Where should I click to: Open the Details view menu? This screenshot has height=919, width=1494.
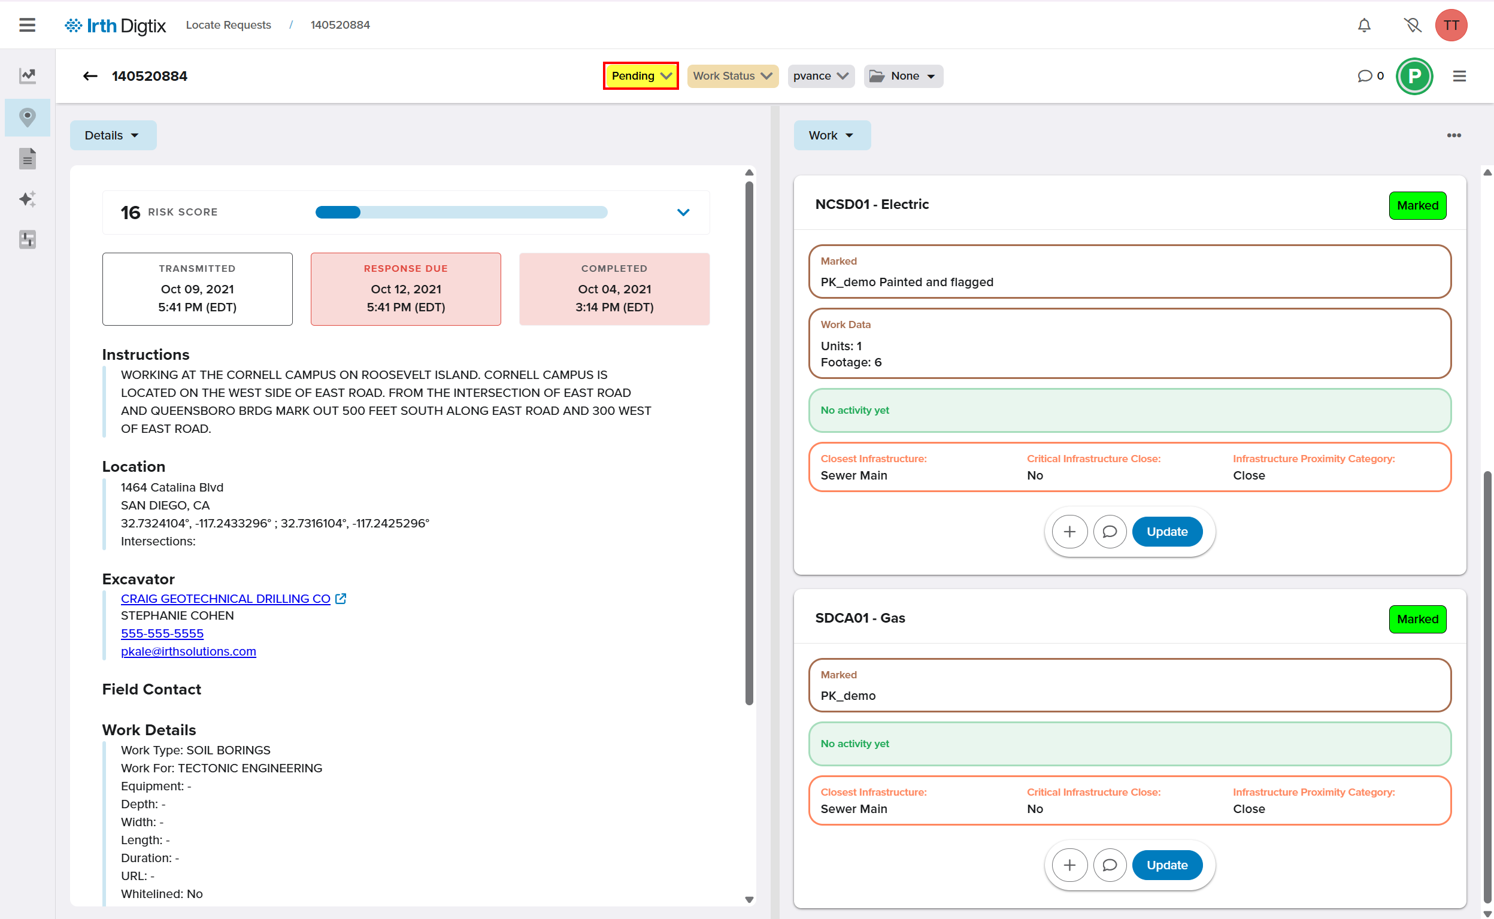pyautogui.click(x=113, y=135)
